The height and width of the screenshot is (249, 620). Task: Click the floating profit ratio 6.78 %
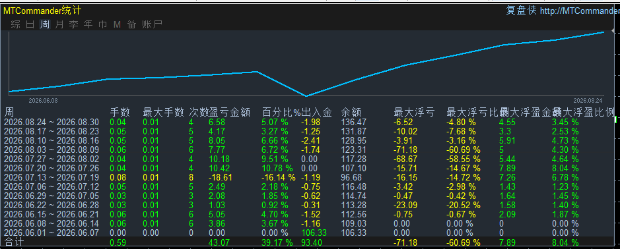coord(565,178)
